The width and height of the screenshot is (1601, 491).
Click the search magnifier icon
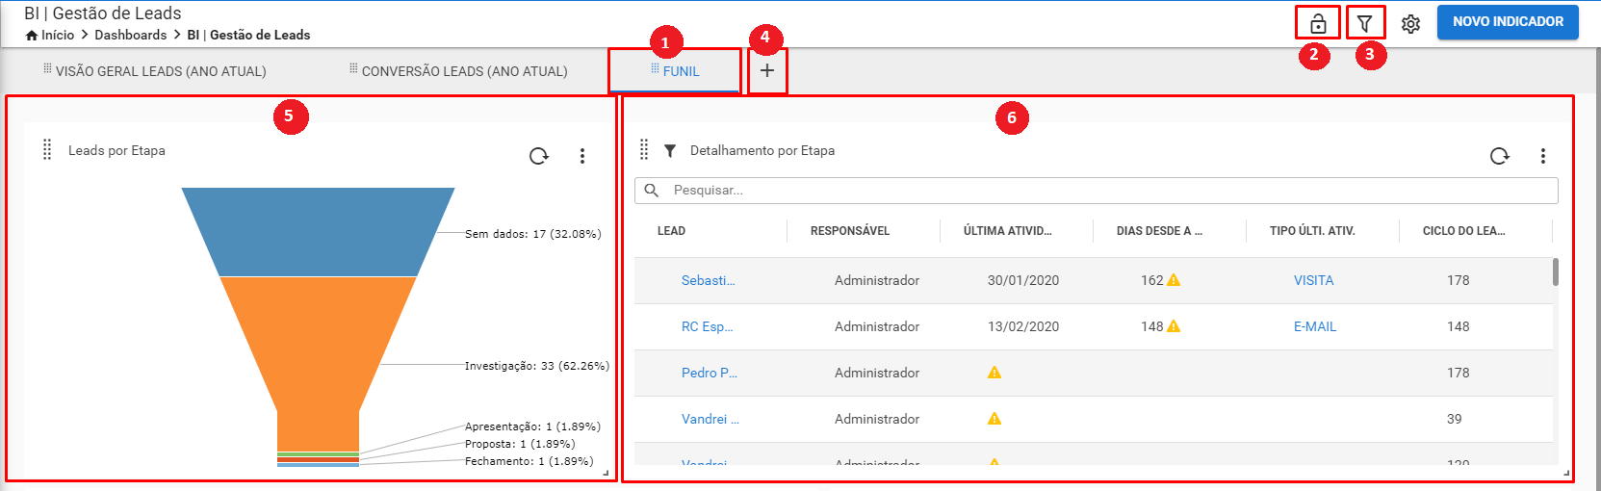pos(652,190)
